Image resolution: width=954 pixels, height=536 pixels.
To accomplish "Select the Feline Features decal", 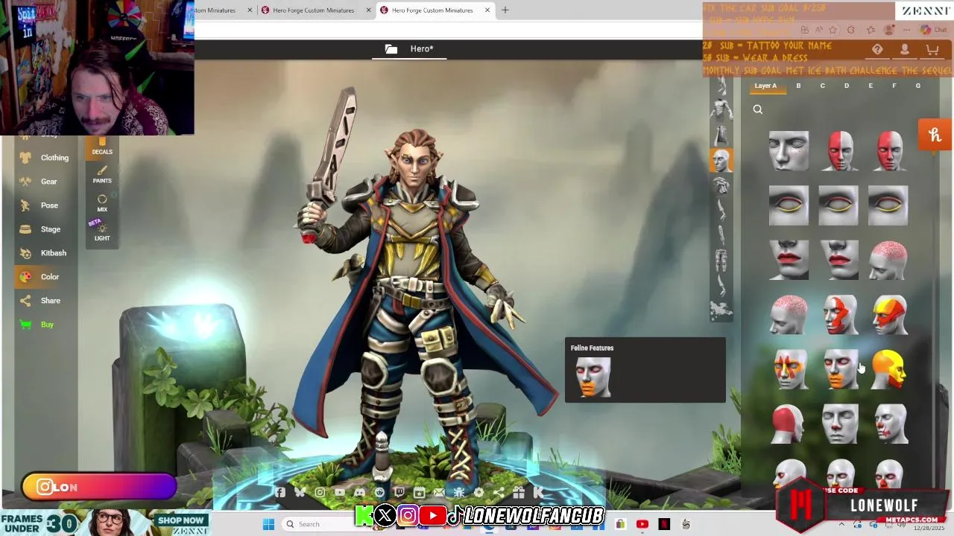I will pos(839,369).
